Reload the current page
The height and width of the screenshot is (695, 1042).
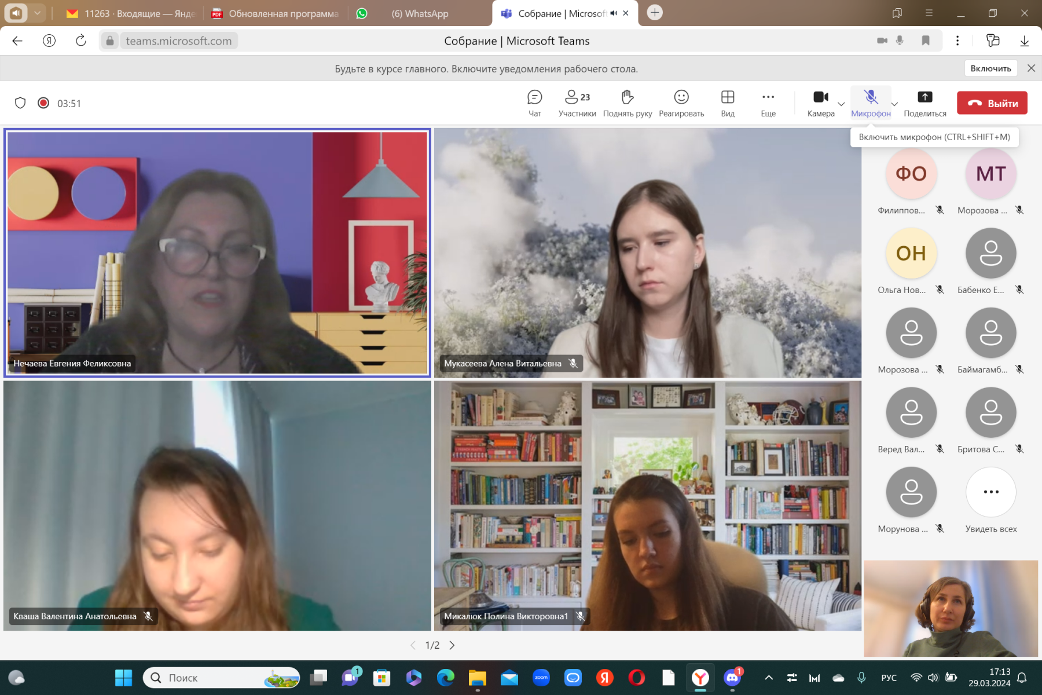81,41
